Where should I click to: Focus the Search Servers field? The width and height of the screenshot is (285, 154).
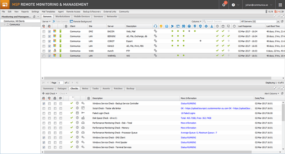coord(221,22)
